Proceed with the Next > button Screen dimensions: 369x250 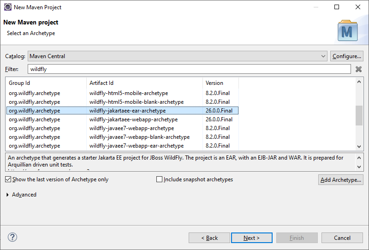coord(251,238)
